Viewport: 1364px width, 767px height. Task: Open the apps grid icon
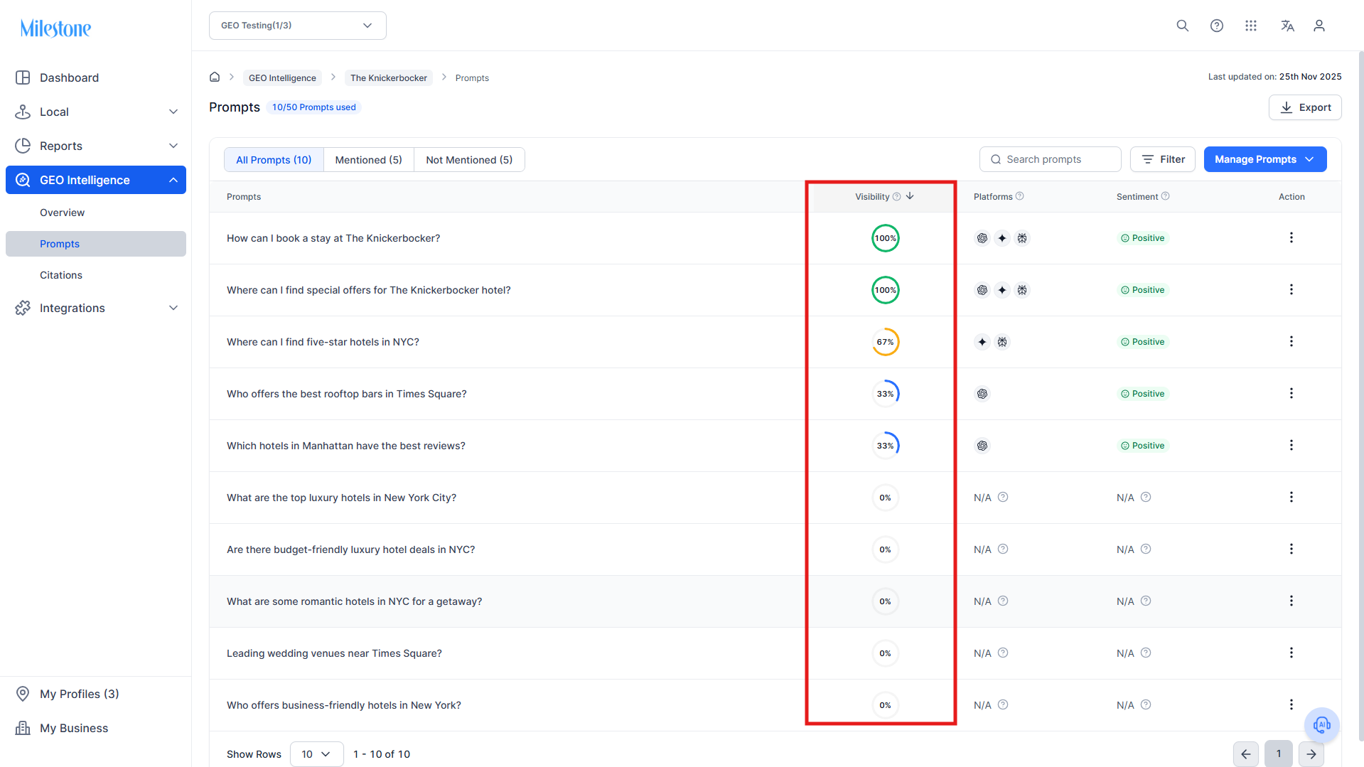(x=1251, y=26)
